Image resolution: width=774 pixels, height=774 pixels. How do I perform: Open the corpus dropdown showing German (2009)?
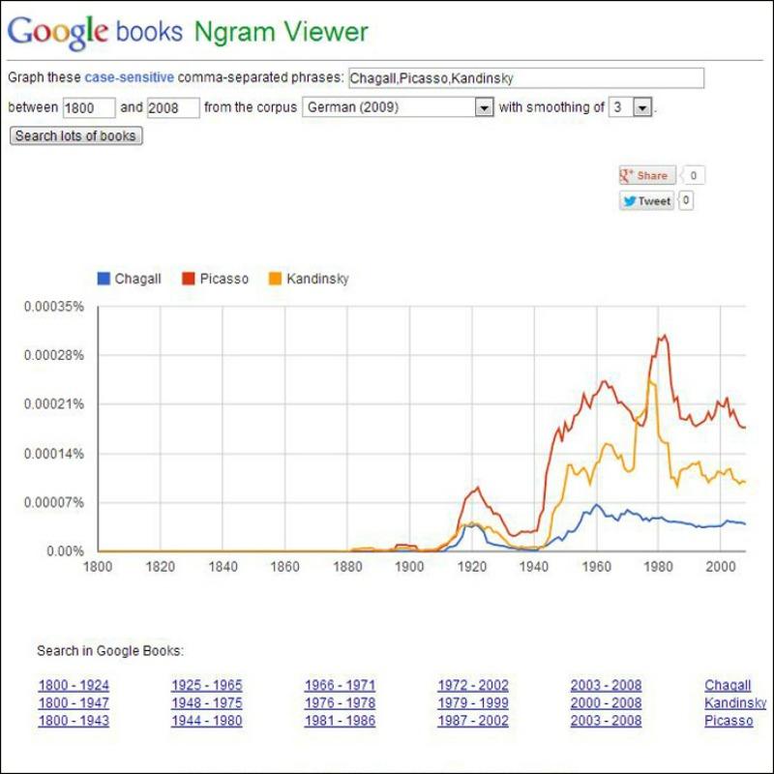(398, 107)
